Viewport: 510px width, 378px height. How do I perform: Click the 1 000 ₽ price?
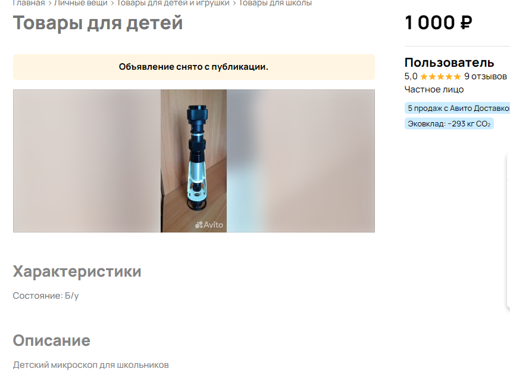(439, 23)
